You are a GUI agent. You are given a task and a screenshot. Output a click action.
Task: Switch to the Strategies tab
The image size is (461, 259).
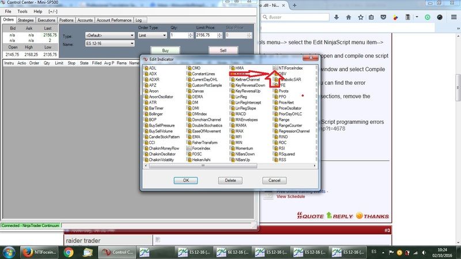tap(25, 20)
